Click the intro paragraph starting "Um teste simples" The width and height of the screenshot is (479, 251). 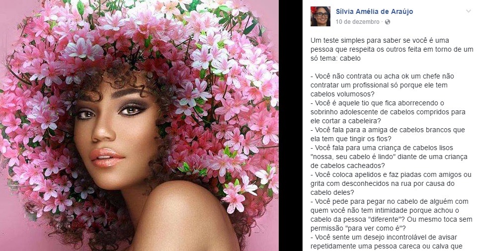(x=392, y=49)
